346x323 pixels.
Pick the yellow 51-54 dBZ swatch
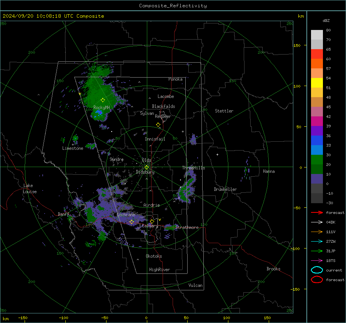tap(317, 83)
